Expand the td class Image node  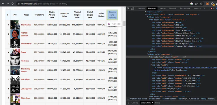[151, 62]
